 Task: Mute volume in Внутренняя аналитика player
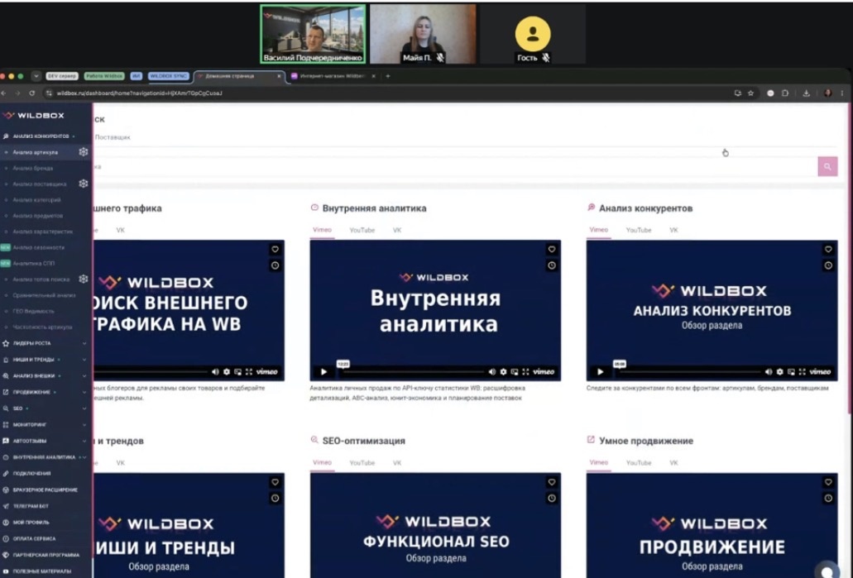491,372
